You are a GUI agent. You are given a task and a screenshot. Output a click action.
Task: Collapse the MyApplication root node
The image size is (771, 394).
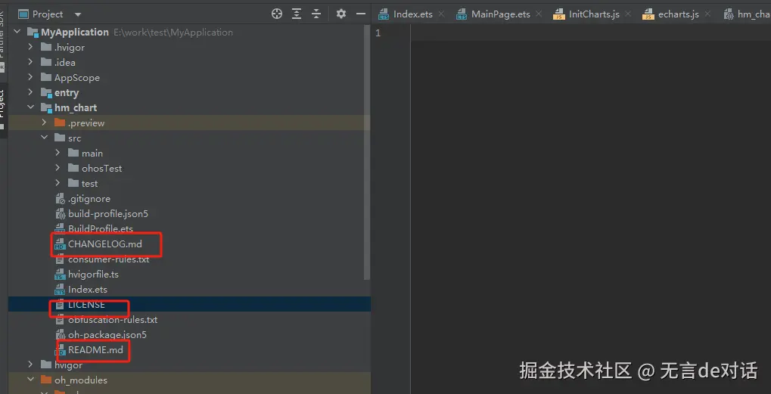[x=17, y=33]
